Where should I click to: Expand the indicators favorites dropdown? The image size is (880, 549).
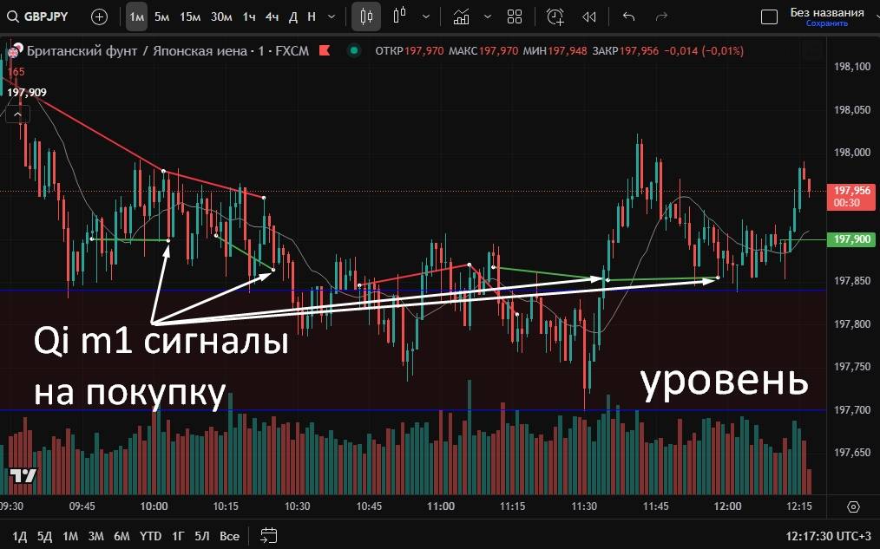(487, 16)
